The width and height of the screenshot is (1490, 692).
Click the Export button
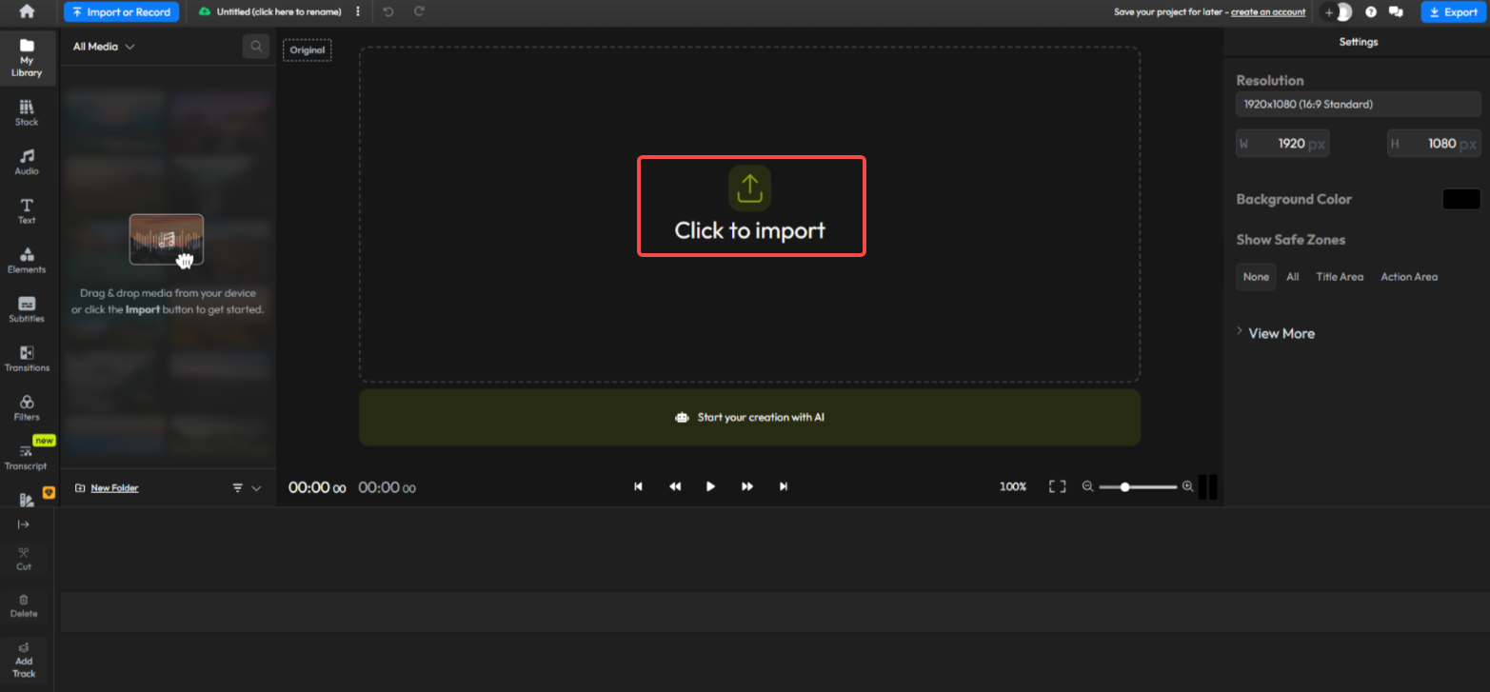click(x=1453, y=11)
